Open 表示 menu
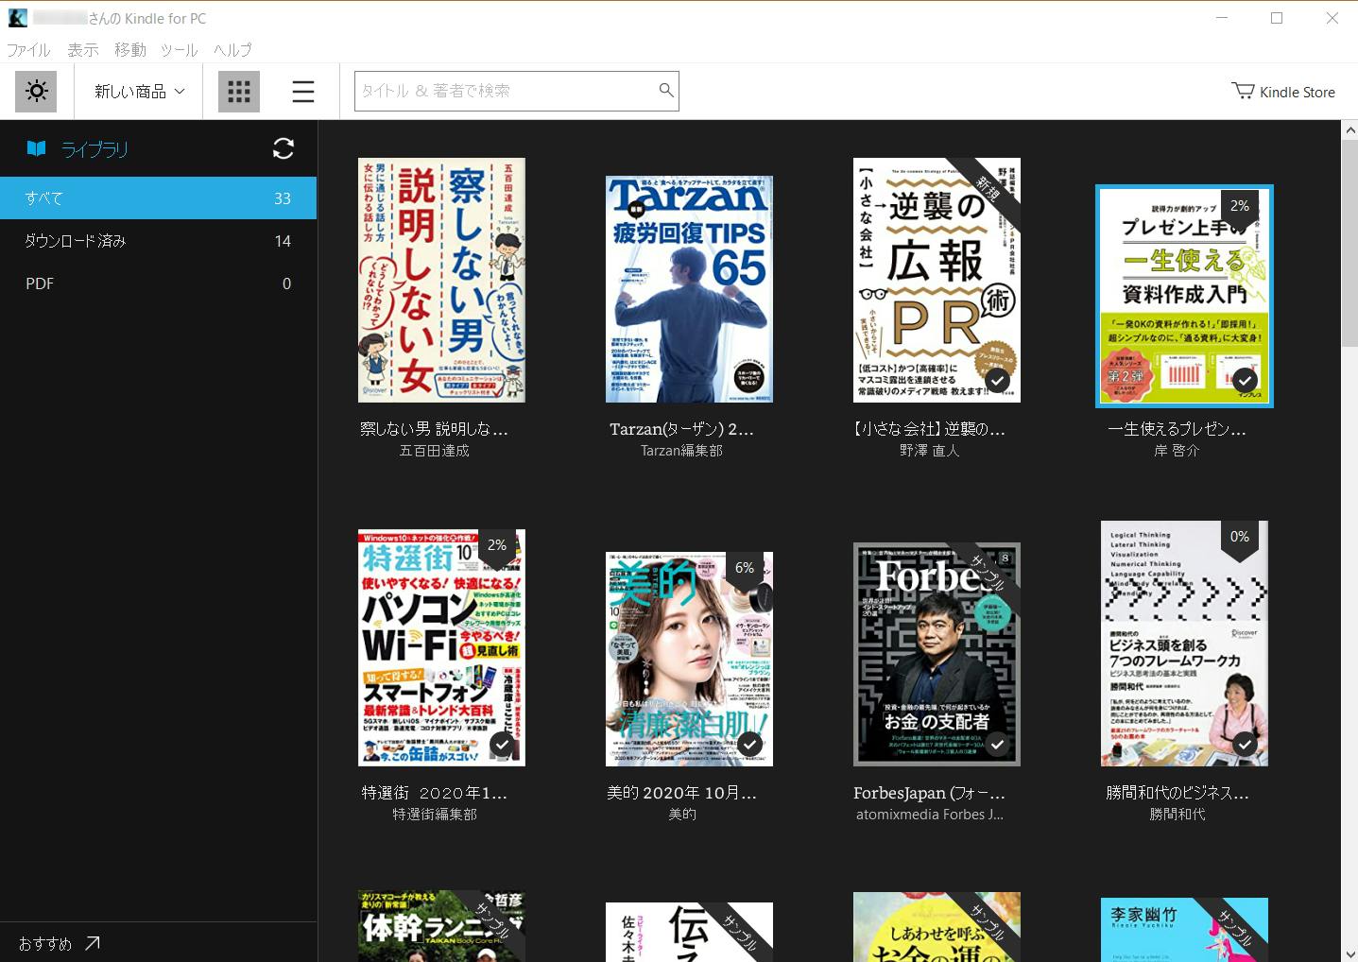 tap(83, 50)
